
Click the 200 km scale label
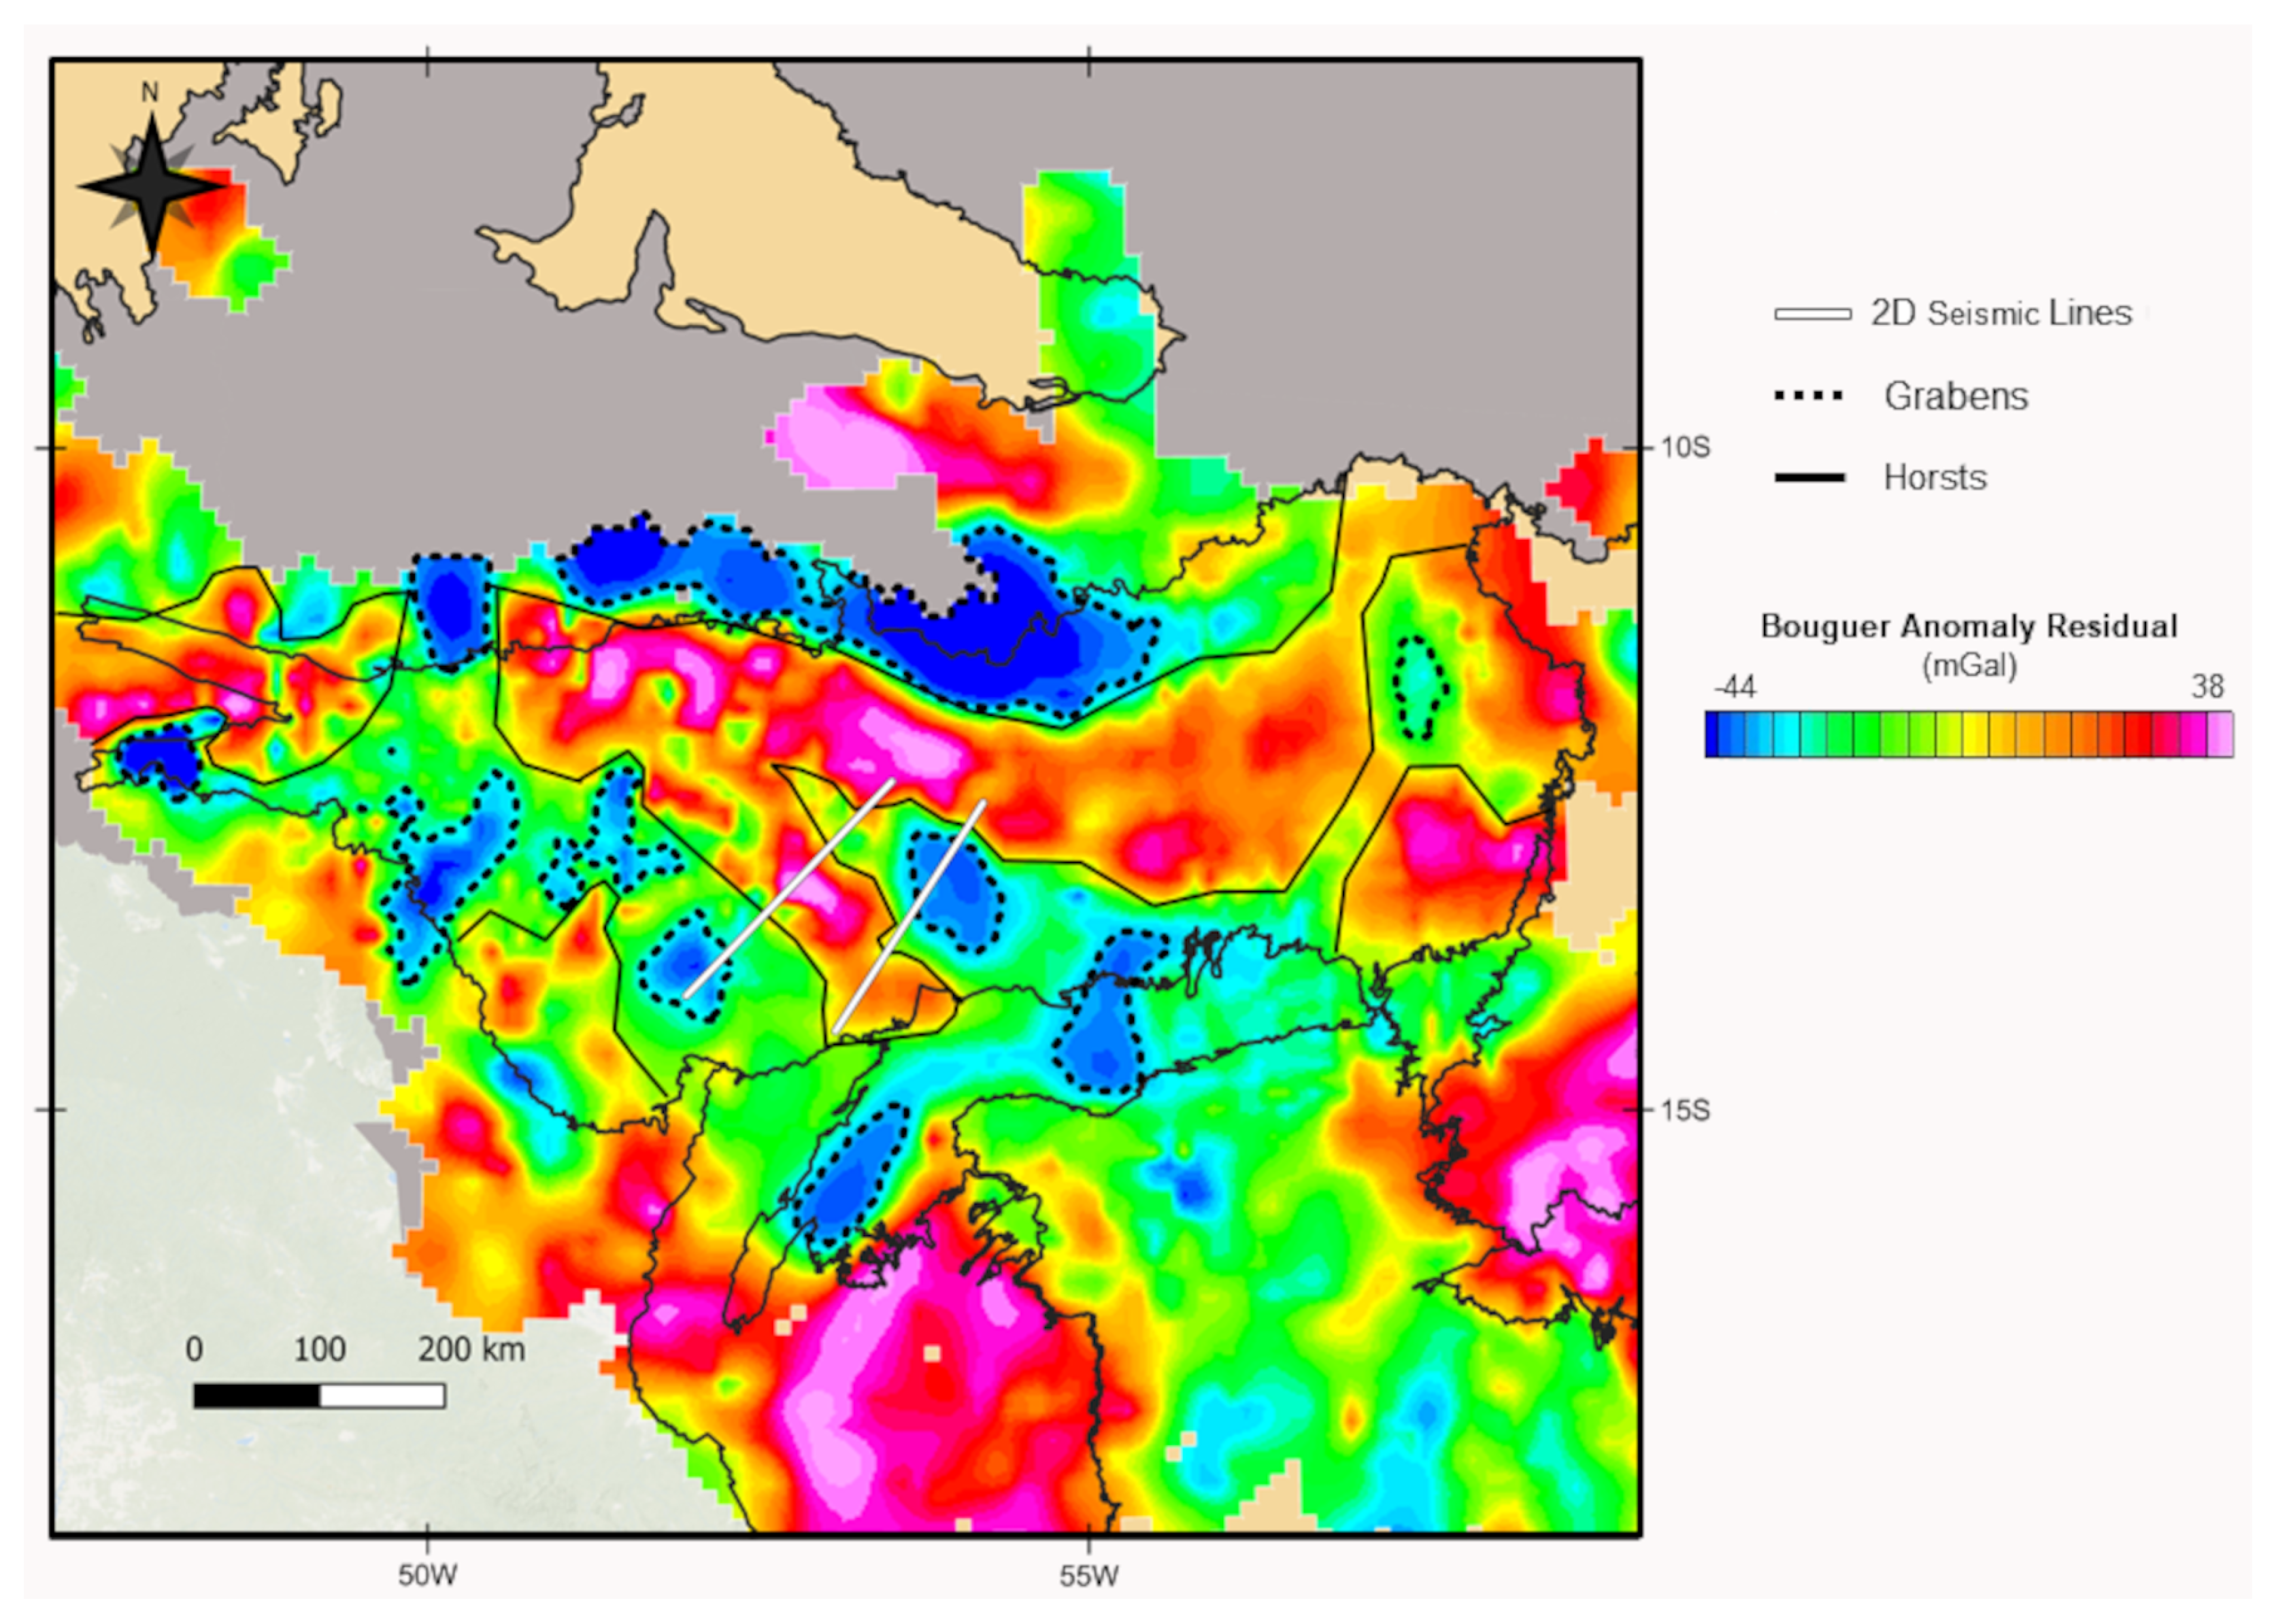point(471,1350)
